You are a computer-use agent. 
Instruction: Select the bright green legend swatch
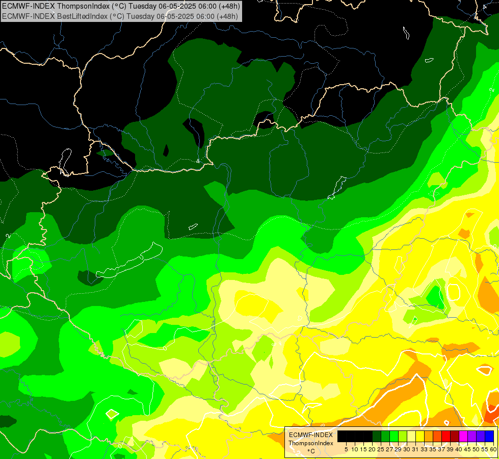(x=394, y=436)
